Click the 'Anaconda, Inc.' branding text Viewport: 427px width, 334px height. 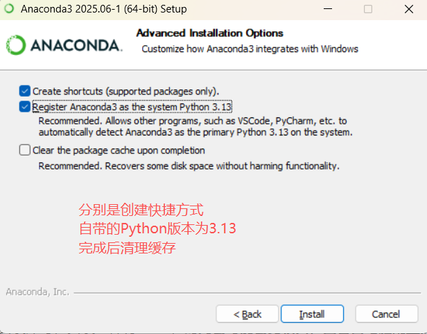tap(37, 292)
